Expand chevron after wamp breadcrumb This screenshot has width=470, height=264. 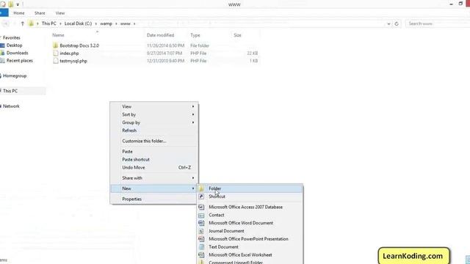point(116,23)
